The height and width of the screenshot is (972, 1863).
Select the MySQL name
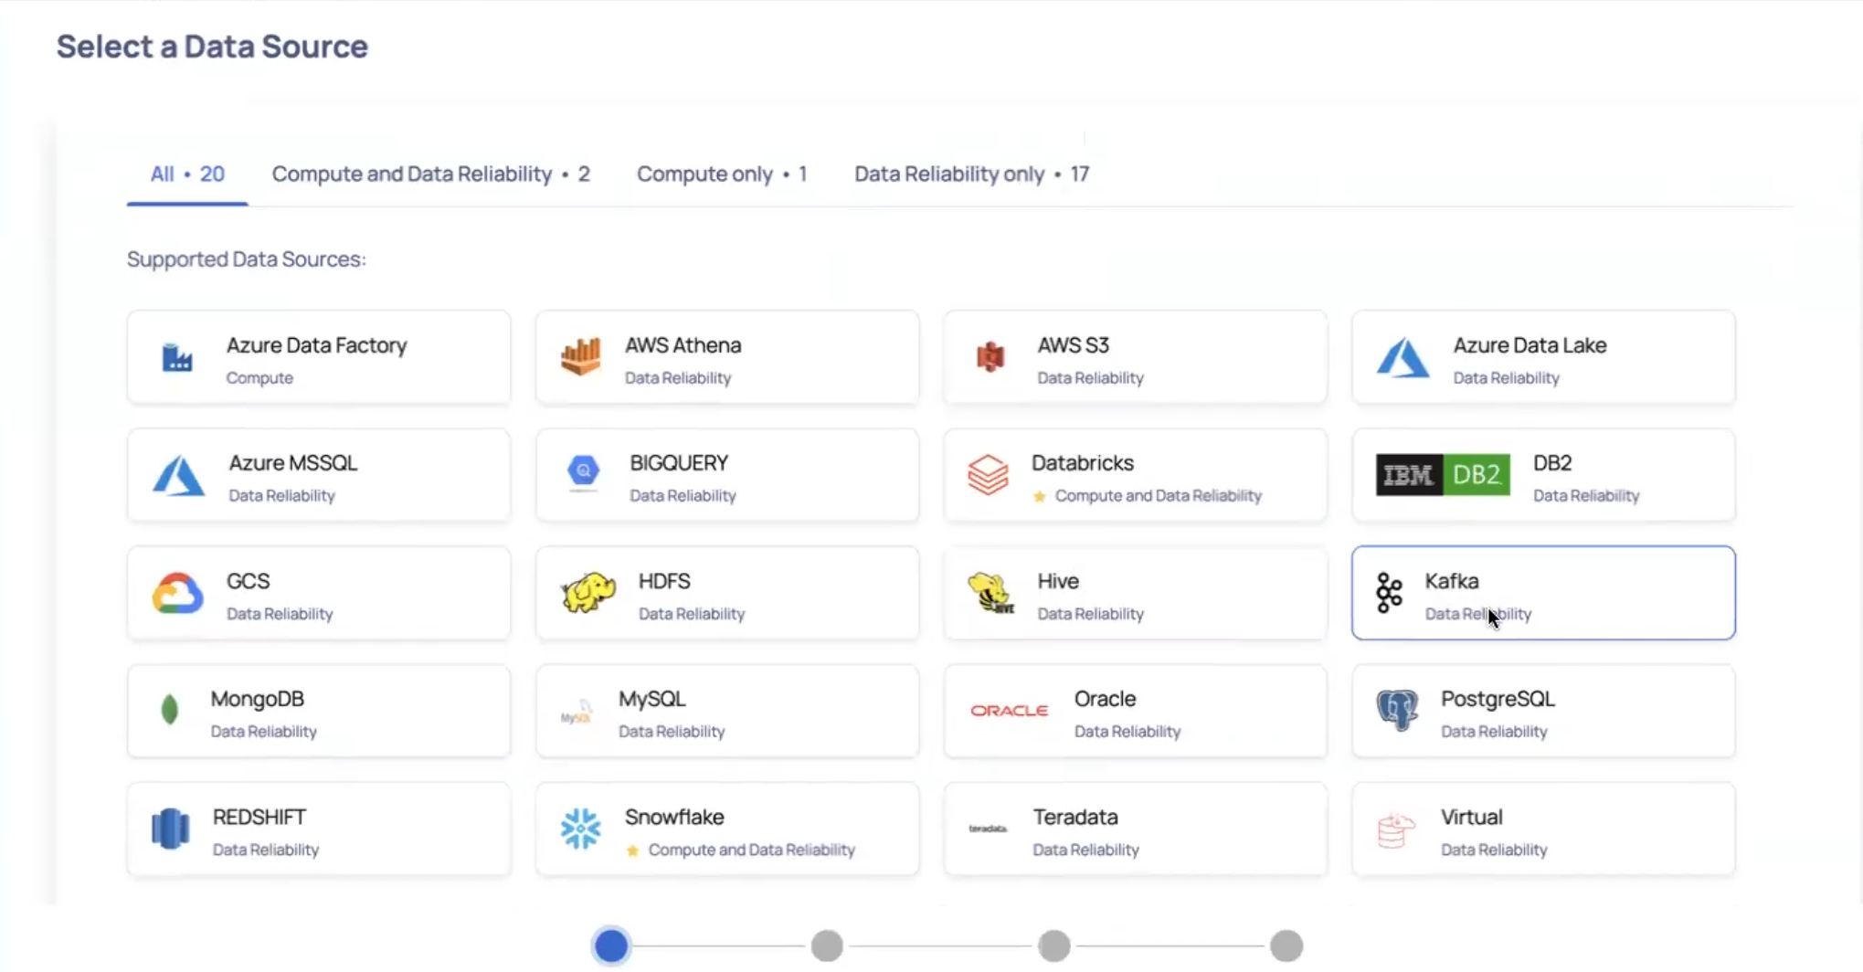651,699
